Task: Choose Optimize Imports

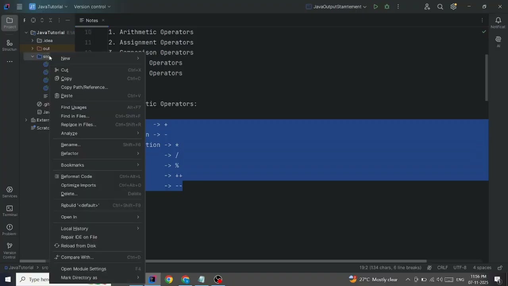Action: coord(98,185)
